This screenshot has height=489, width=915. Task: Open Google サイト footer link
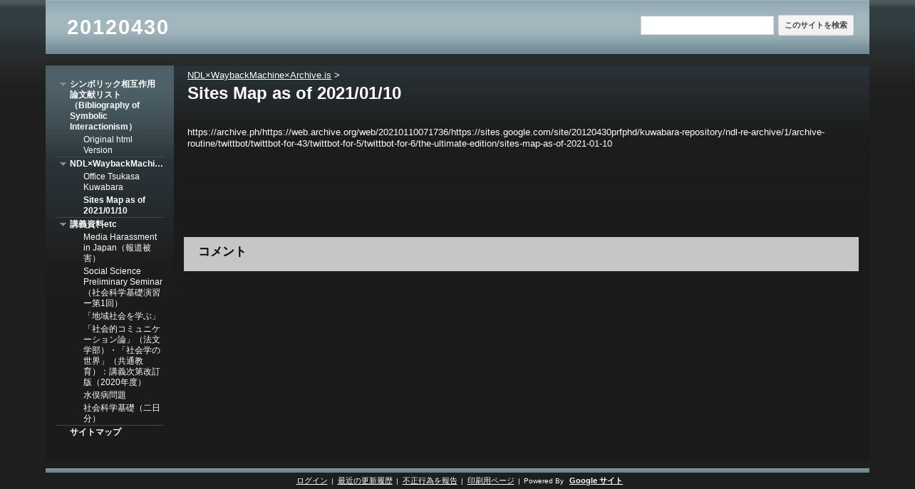coord(596,481)
